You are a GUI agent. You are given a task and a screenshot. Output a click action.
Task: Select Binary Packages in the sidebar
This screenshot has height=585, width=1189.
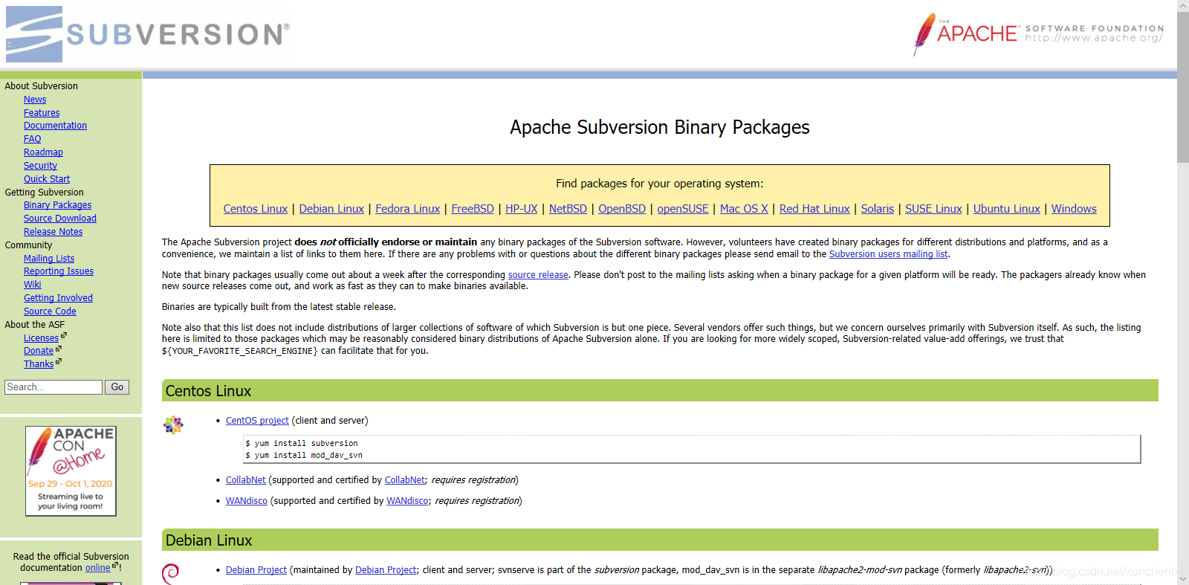pos(57,205)
